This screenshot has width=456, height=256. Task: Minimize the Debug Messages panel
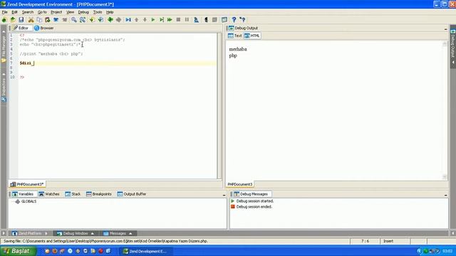[445, 195]
